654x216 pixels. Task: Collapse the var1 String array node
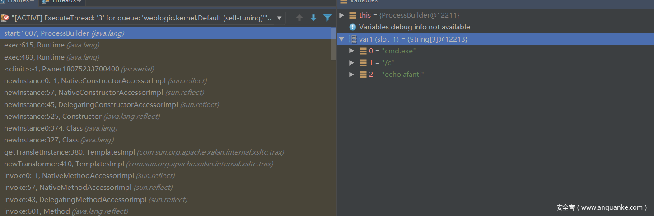point(341,39)
